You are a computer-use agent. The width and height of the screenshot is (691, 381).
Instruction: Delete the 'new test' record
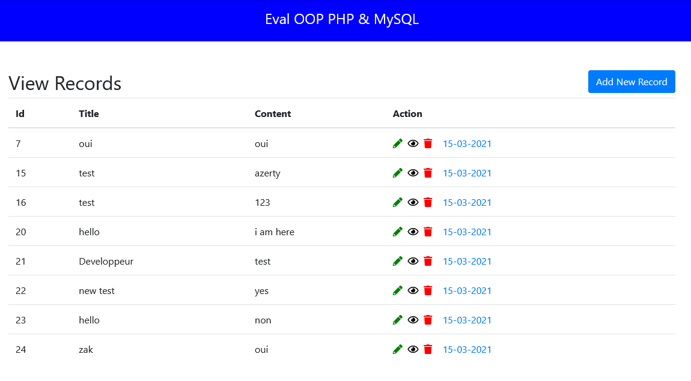428,290
